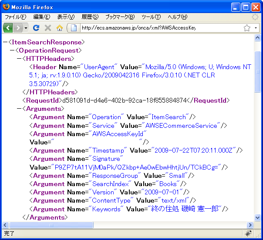Click the Firefox logo in the title bar
The image size is (263, 240).
point(6,7)
